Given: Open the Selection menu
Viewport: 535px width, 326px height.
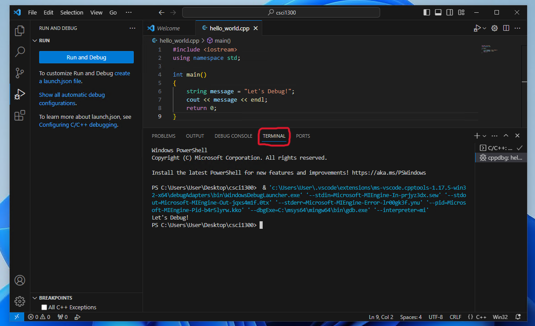Looking at the screenshot, I should 72,12.
